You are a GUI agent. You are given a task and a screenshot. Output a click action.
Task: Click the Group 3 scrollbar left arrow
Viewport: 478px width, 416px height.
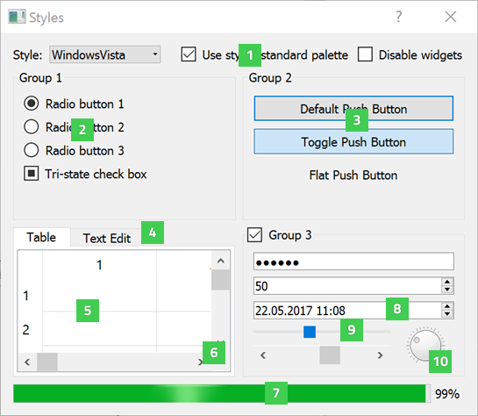click(263, 355)
